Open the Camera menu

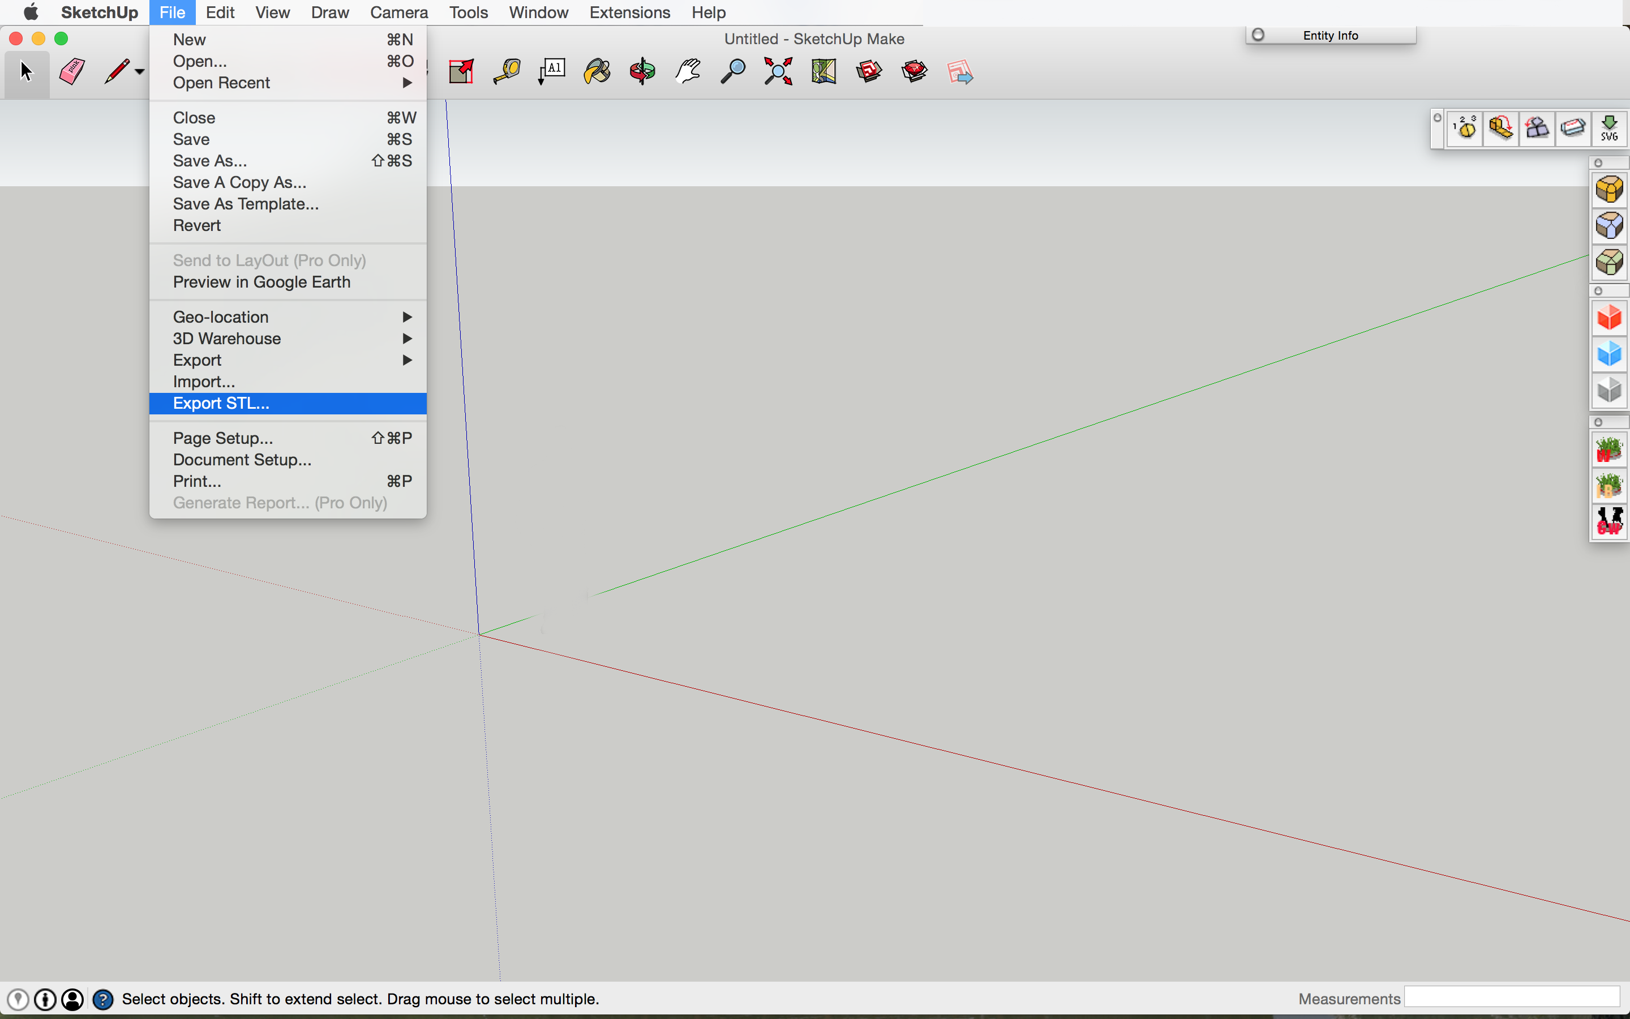pyautogui.click(x=399, y=12)
